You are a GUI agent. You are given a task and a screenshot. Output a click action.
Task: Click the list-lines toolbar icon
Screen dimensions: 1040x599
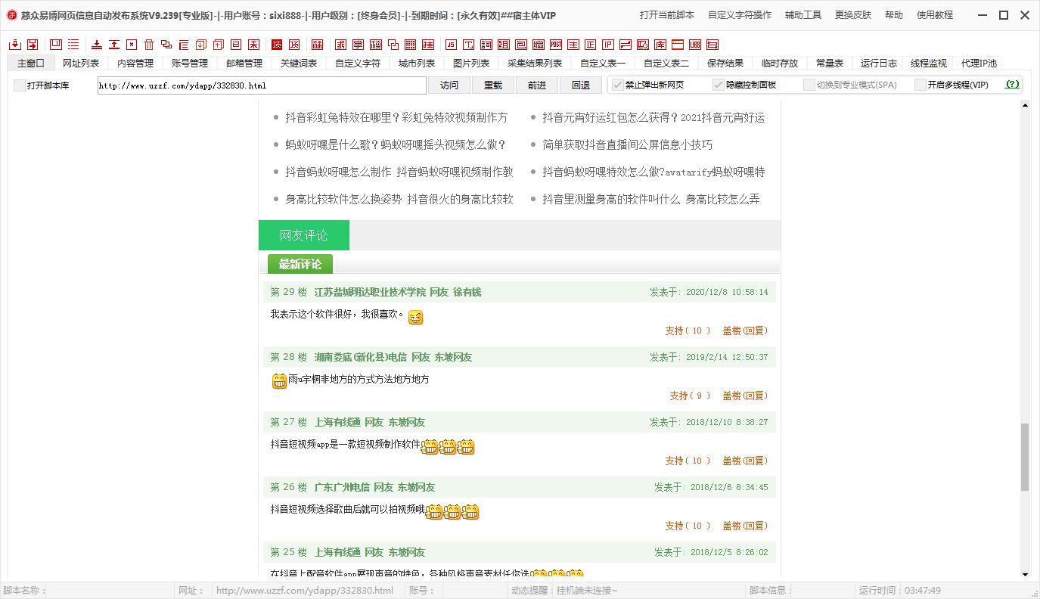pyautogui.click(x=74, y=45)
